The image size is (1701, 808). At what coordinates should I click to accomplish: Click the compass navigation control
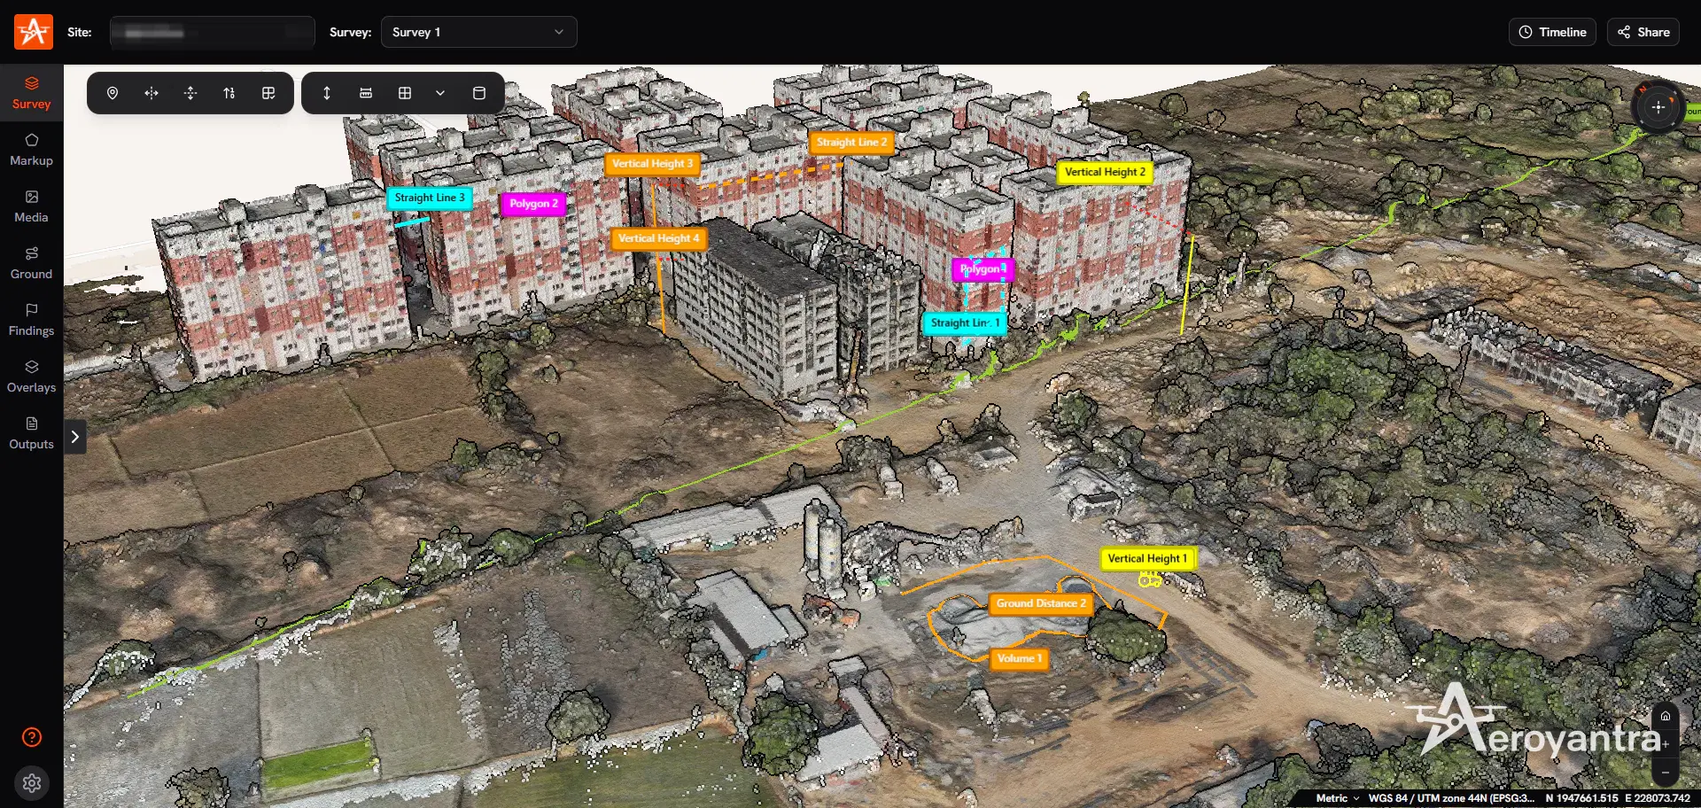[x=1658, y=107]
